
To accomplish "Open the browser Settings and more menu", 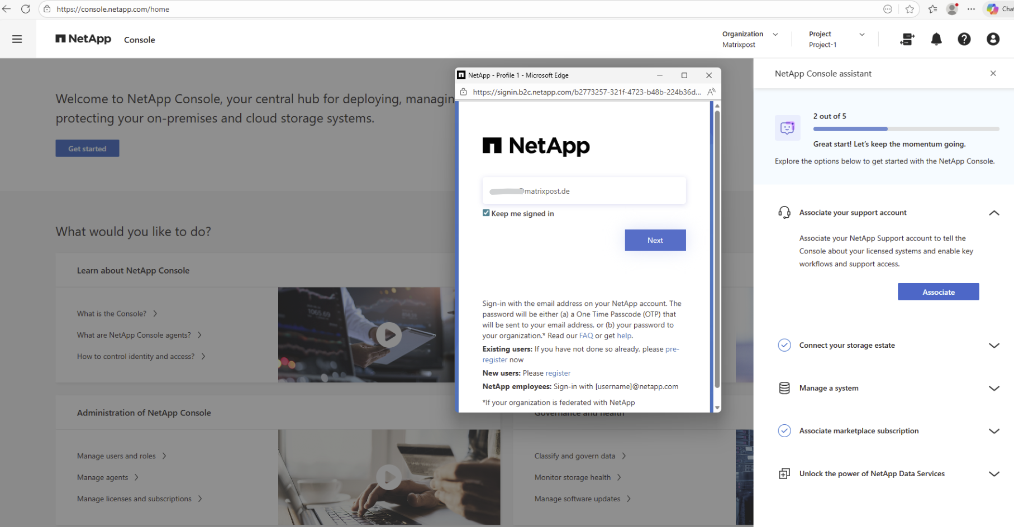I will coord(972,9).
